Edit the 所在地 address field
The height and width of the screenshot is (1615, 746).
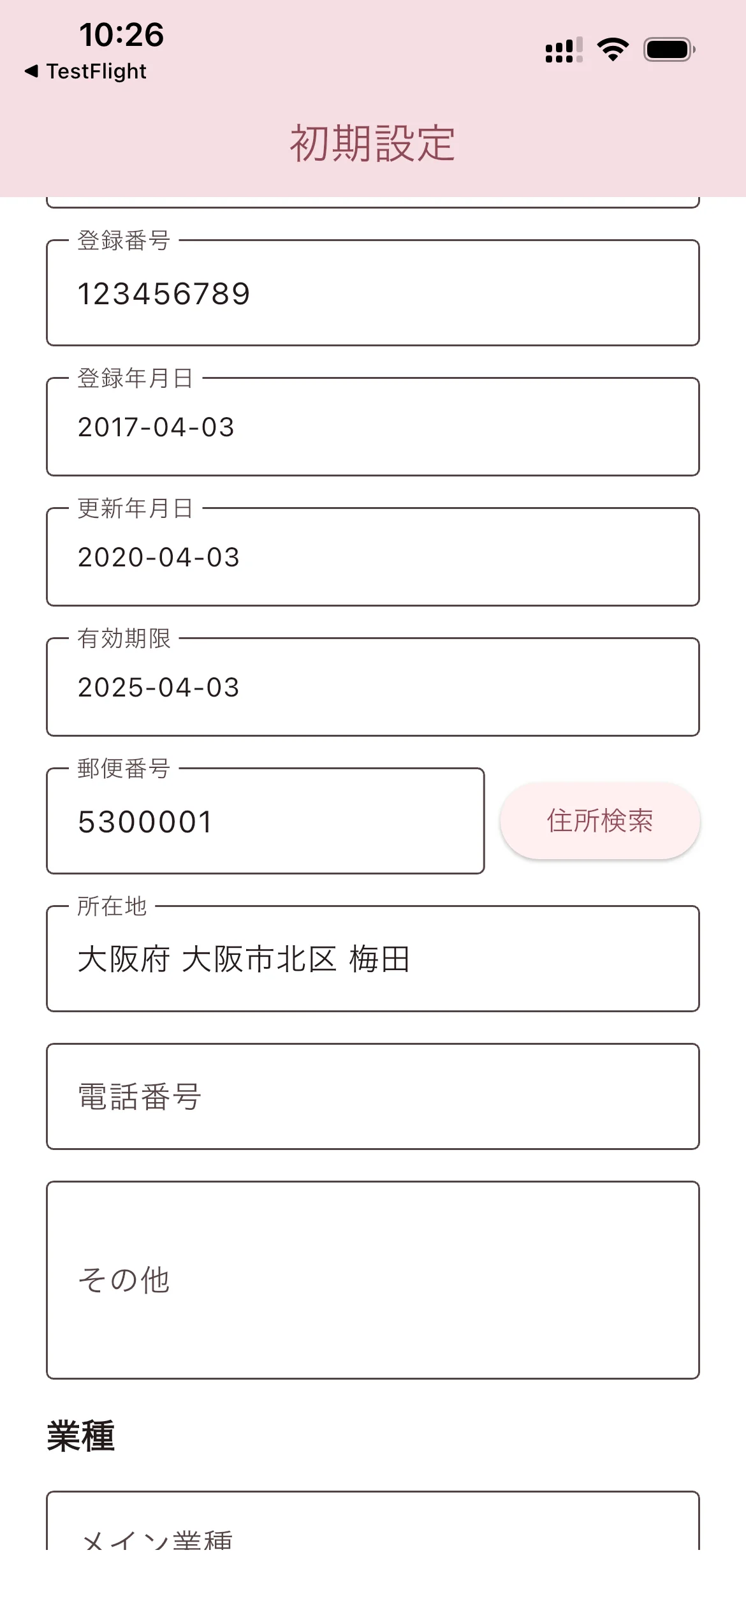tap(372, 959)
